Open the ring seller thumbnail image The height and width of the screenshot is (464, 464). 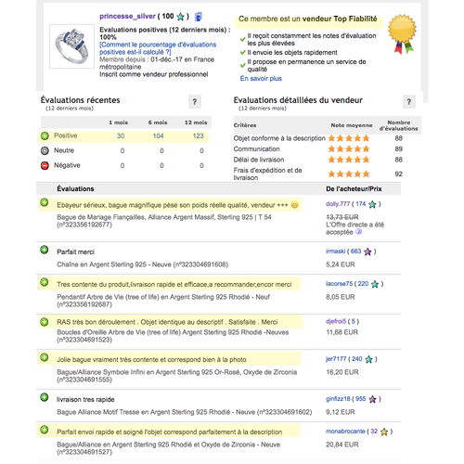coord(71,46)
